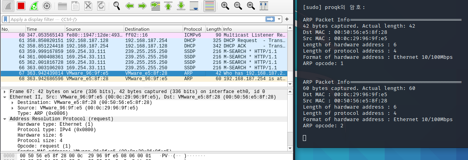Viewport: 468px width, 160px height.
Task: Click terminal line 'ARP opcode: 1'
Action: pyautogui.click(x=323, y=63)
